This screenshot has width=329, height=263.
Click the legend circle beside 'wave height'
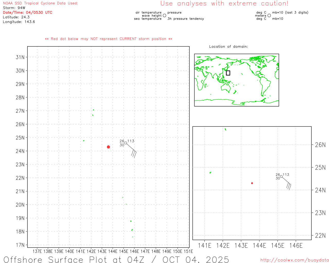[164, 16]
